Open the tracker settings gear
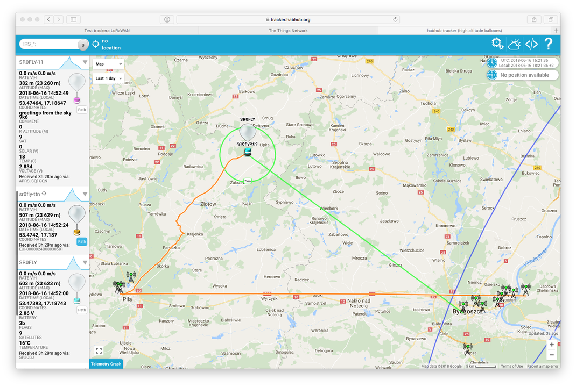The width and height of the screenshot is (576, 387). coord(497,44)
